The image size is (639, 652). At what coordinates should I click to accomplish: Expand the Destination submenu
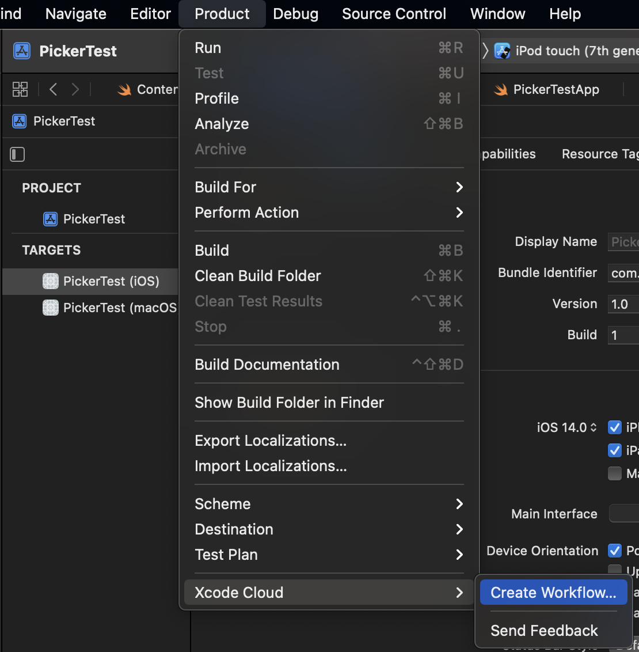click(x=329, y=529)
